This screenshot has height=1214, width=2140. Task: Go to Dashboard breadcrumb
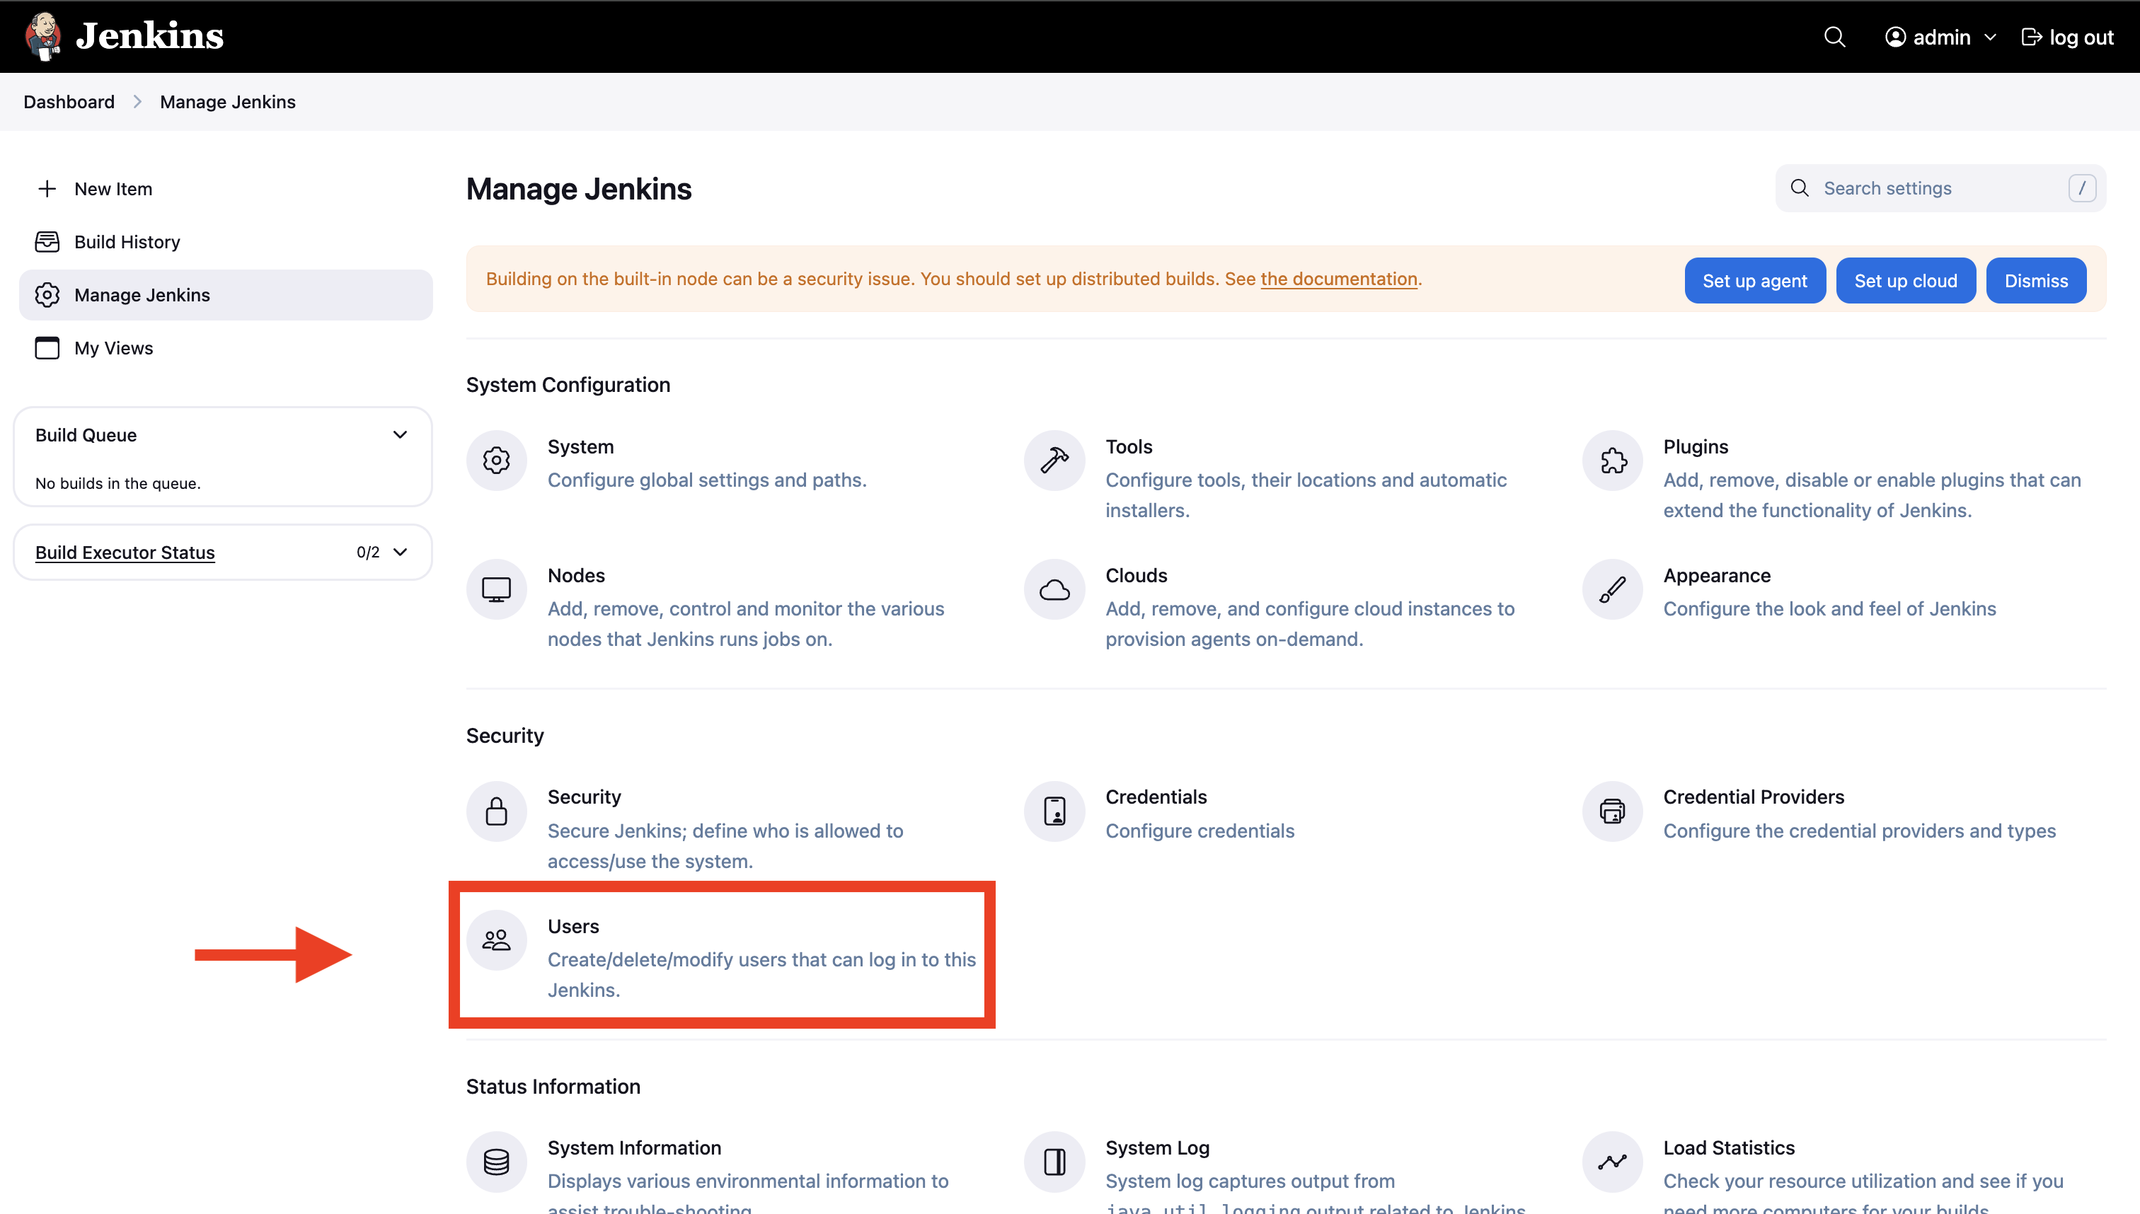pos(69,102)
